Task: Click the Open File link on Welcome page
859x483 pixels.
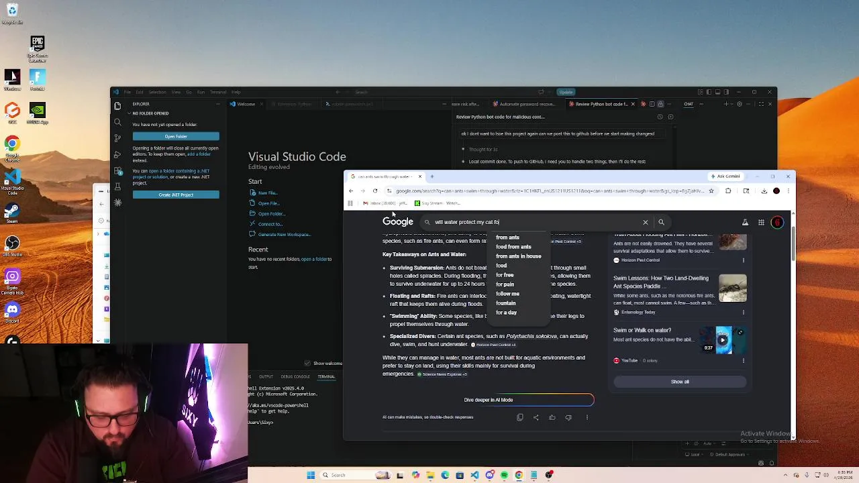Action: [268, 203]
